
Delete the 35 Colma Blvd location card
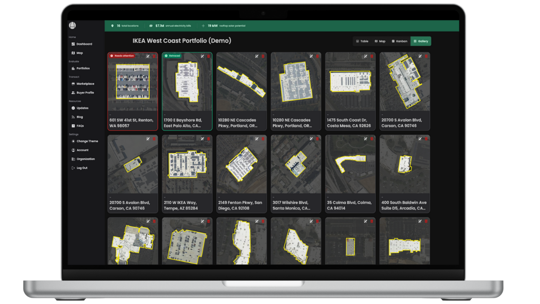[x=372, y=139]
